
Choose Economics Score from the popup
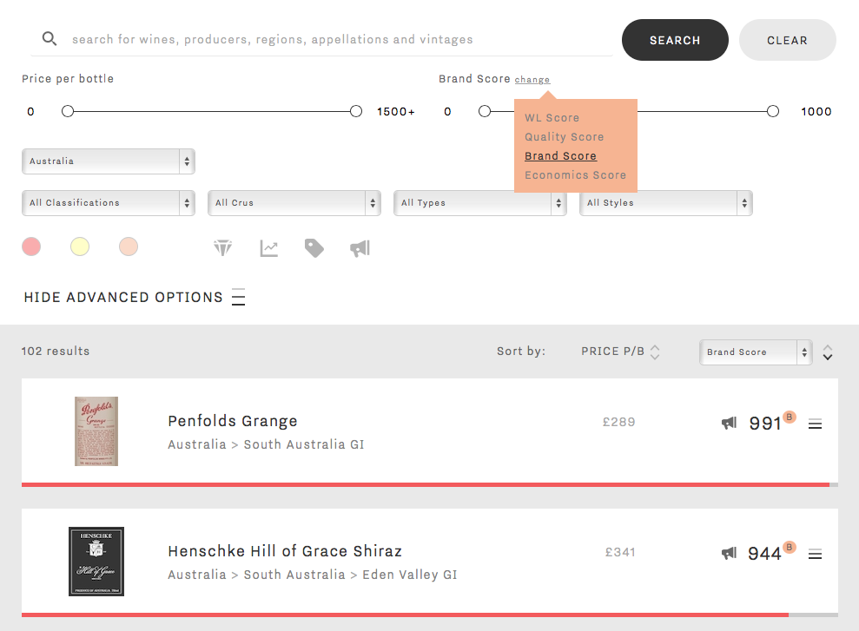pos(575,175)
